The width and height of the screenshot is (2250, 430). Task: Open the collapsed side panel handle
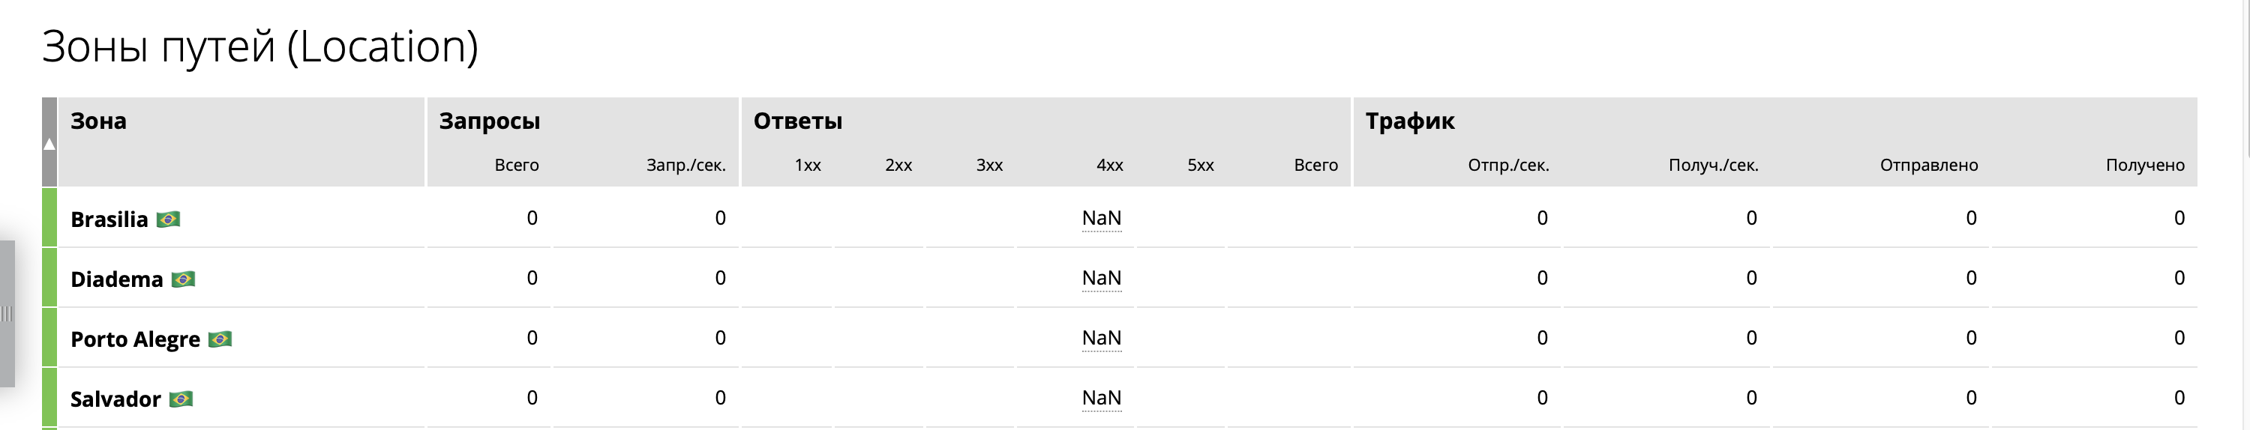(x=7, y=314)
